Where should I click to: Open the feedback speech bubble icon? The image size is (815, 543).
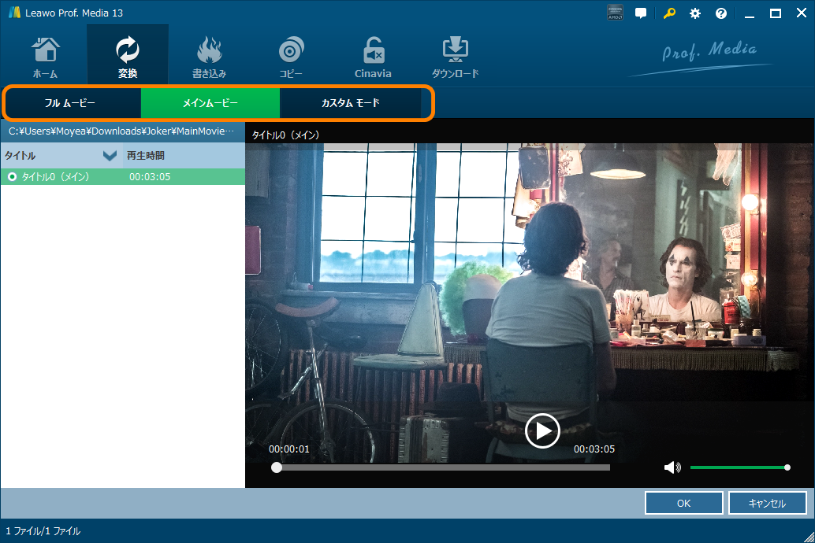tap(641, 13)
